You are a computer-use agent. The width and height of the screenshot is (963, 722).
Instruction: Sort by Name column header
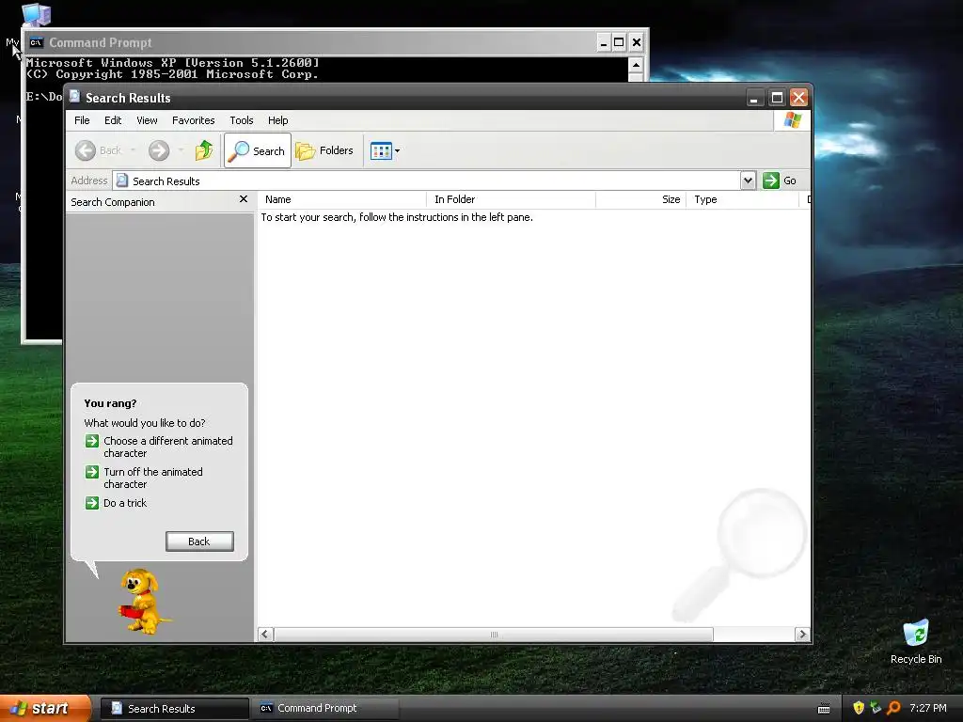341,199
